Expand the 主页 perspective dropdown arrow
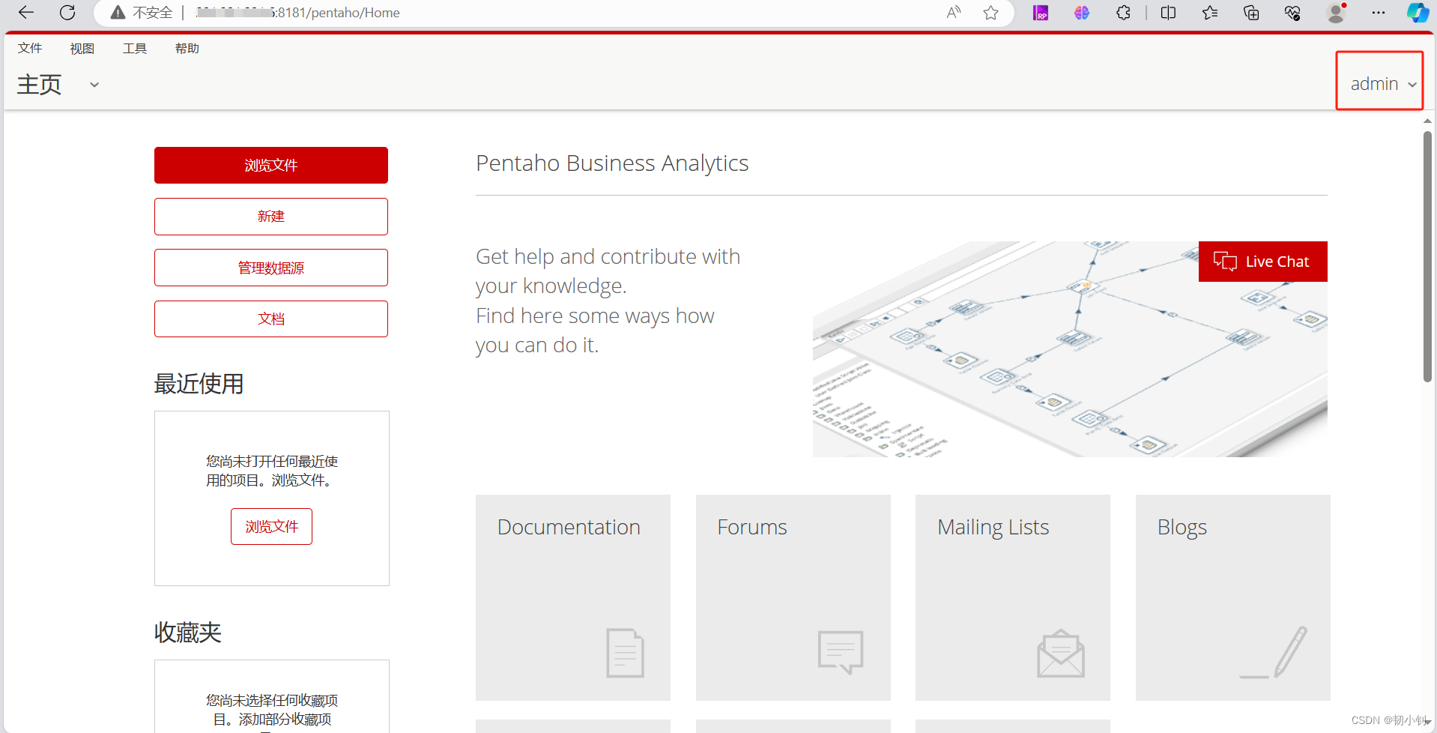Viewport: 1437px width, 733px height. pos(94,85)
